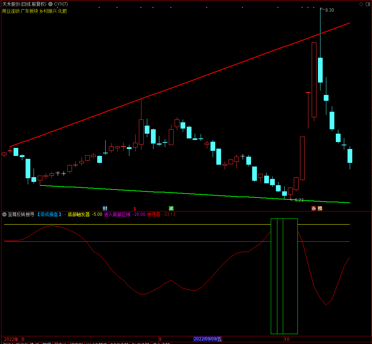Click the green signal box in indicator pane
Viewport: 372px width, 344px height.
tap(284, 276)
